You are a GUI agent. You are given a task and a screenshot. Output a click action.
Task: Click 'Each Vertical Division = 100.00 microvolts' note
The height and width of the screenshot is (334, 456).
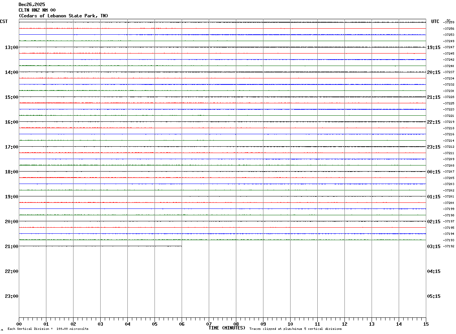coord(48,329)
